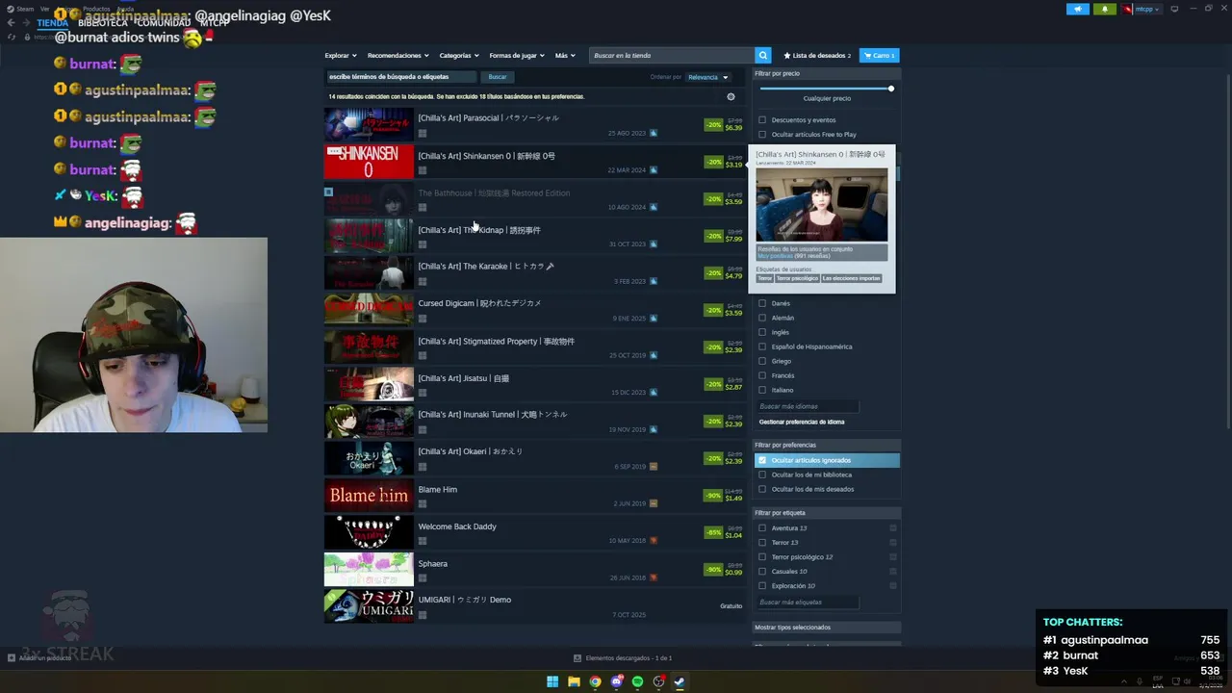Viewport: 1232px width, 693px height.
Task: Enable Ocultar artículos Free to Play
Action: 762,135
